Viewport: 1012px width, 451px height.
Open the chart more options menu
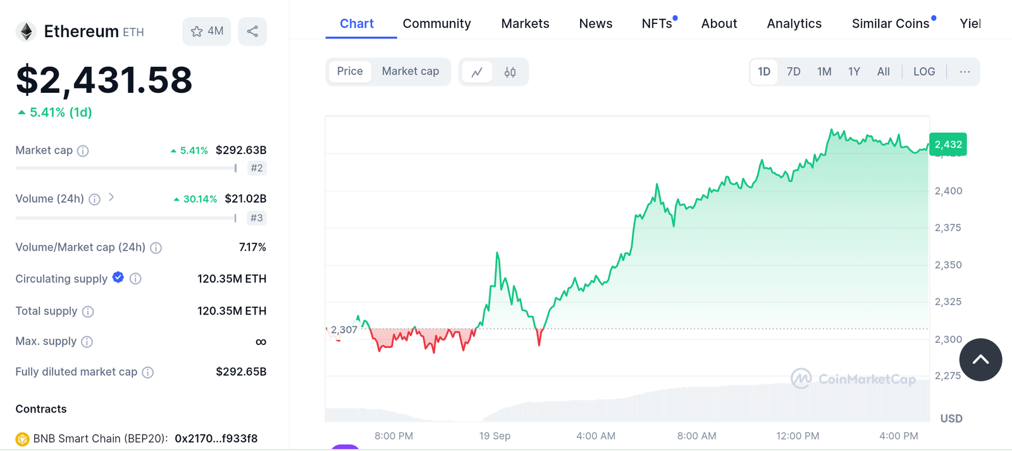pos(964,72)
